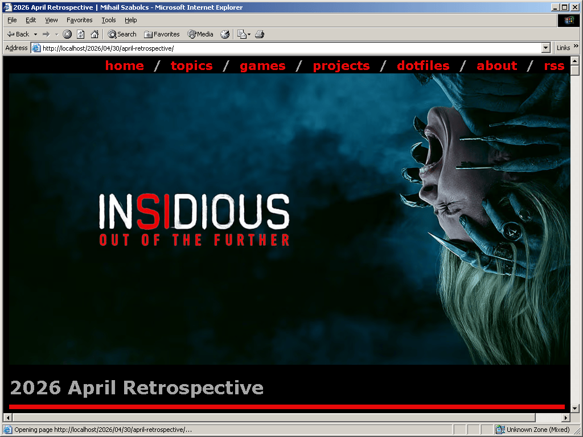Click the horizontal scrollbar right arrow
Viewport: 583px width, 437px height.
[566, 417]
